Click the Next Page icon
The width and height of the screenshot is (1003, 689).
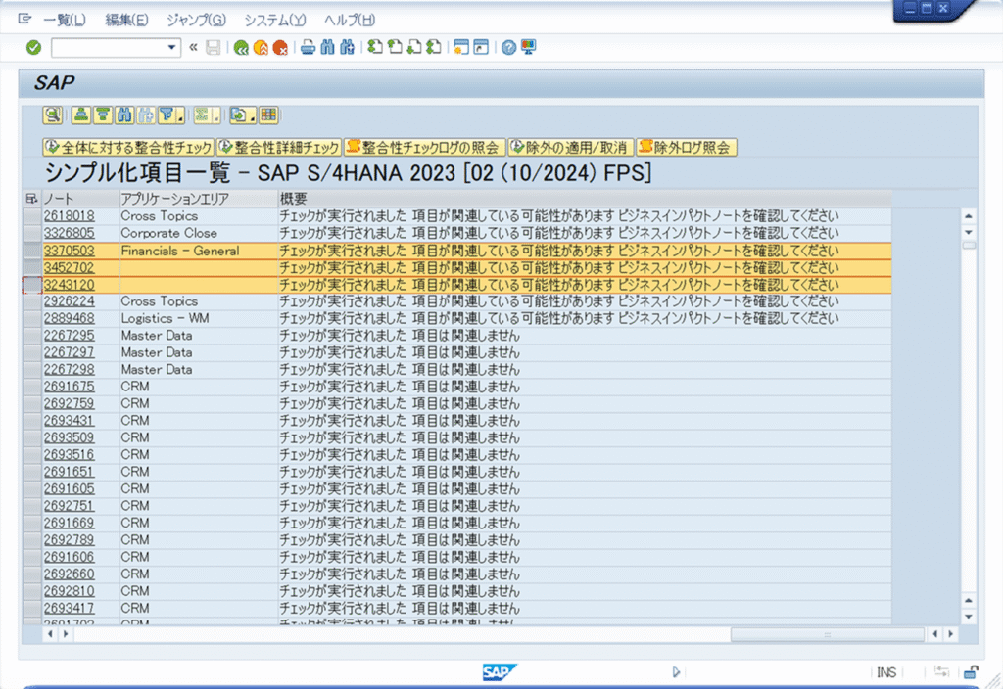pos(414,47)
